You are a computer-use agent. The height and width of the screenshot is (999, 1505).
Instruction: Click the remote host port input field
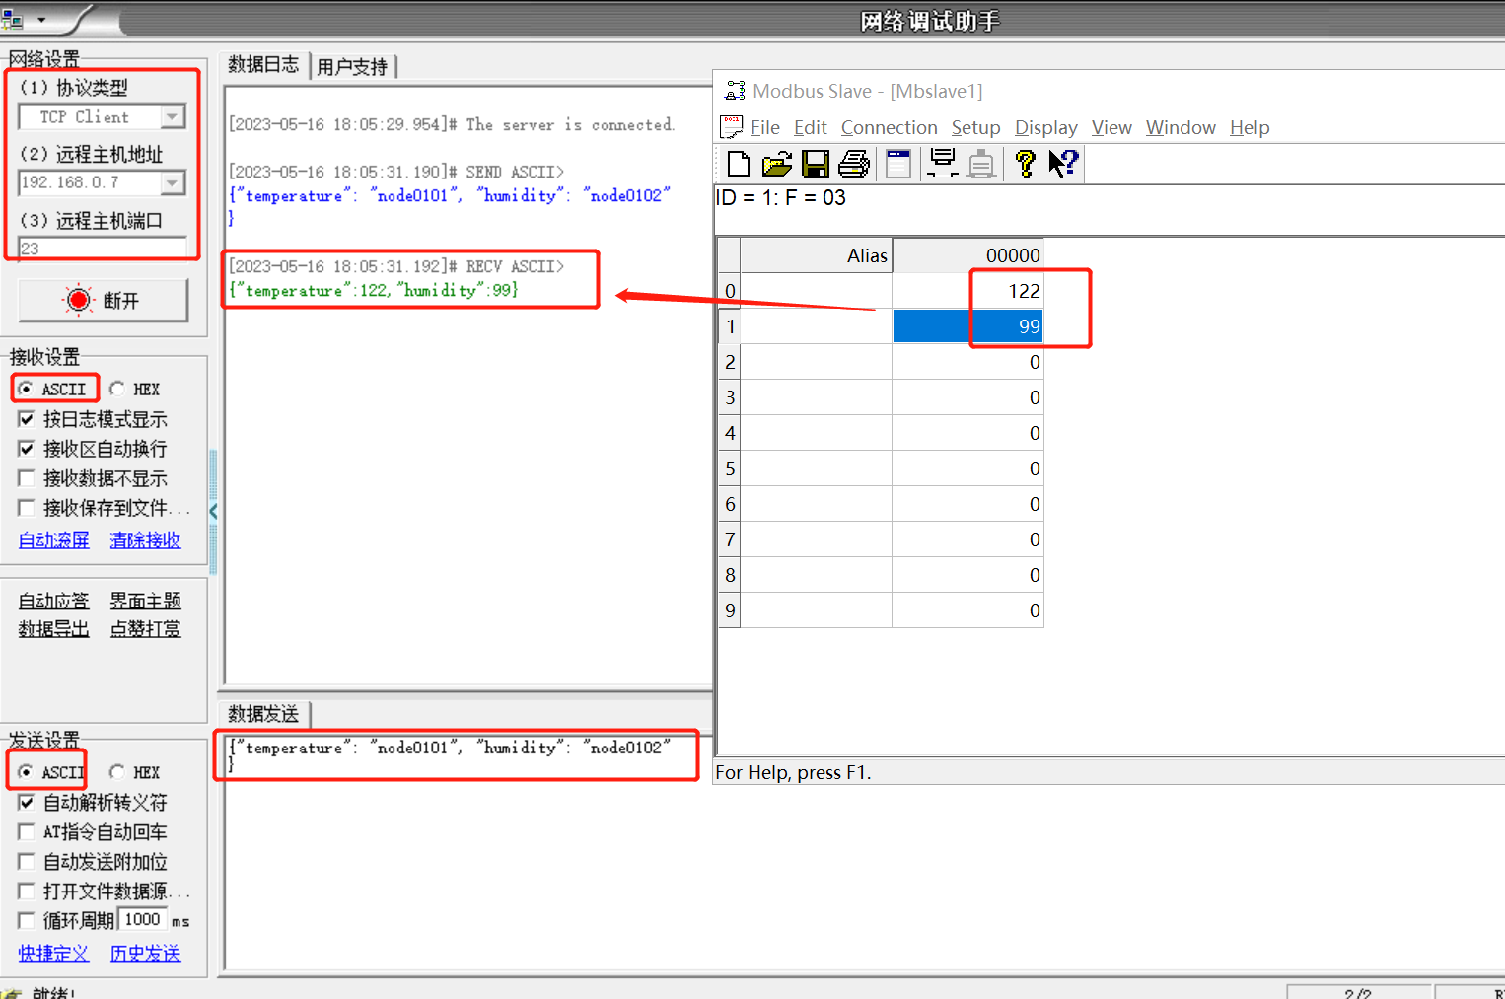click(x=103, y=249)
